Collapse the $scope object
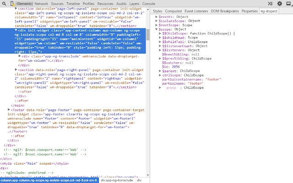The height and width of the screenshot is (183, 293). (x=157, y=29)
